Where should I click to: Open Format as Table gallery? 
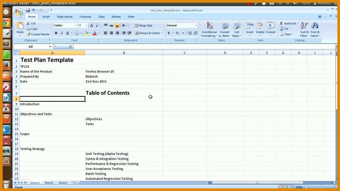(224, 29)
